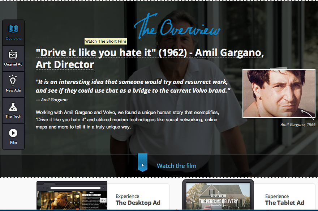The width and height of the screenshot is (318, 211).
Task: Open the "Drive it like you hate it" headline link
Action: point(150,59)
